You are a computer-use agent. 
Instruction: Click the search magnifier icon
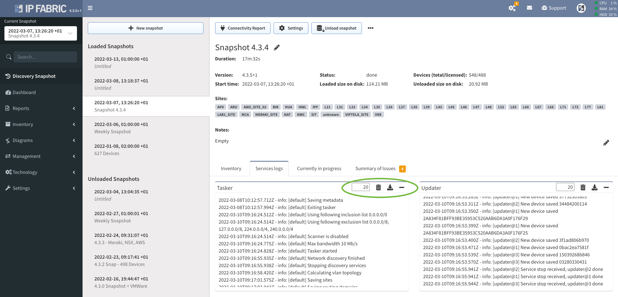click(9, 57)
